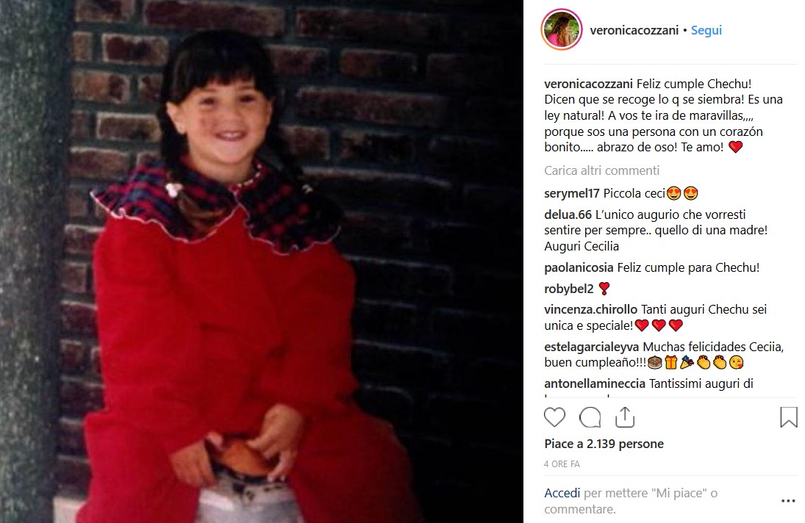
Task: Open veronicacozzani profile picture avatar
Action: click(562, 30)
